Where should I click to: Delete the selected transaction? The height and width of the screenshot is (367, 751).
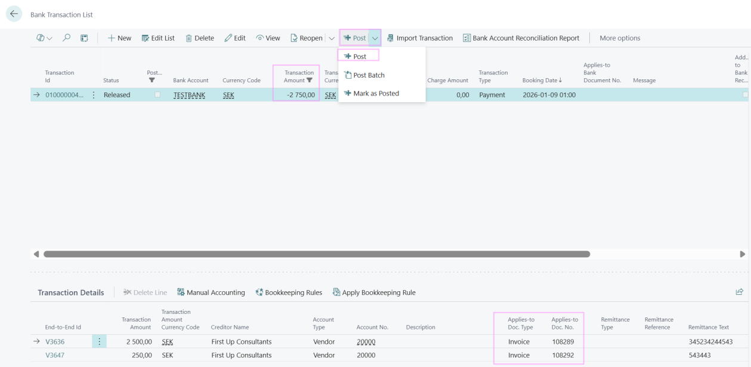click(200, 38)
